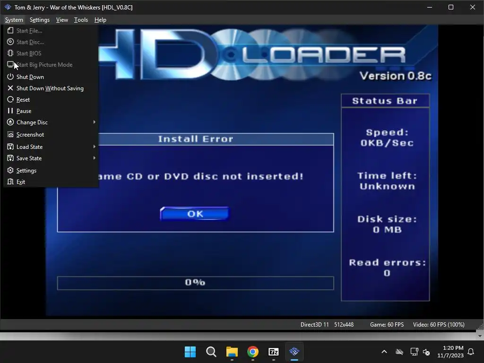The image size is (484, 363).
Task: Click the Pause bars icon
Action: click(x=10, y=111)
